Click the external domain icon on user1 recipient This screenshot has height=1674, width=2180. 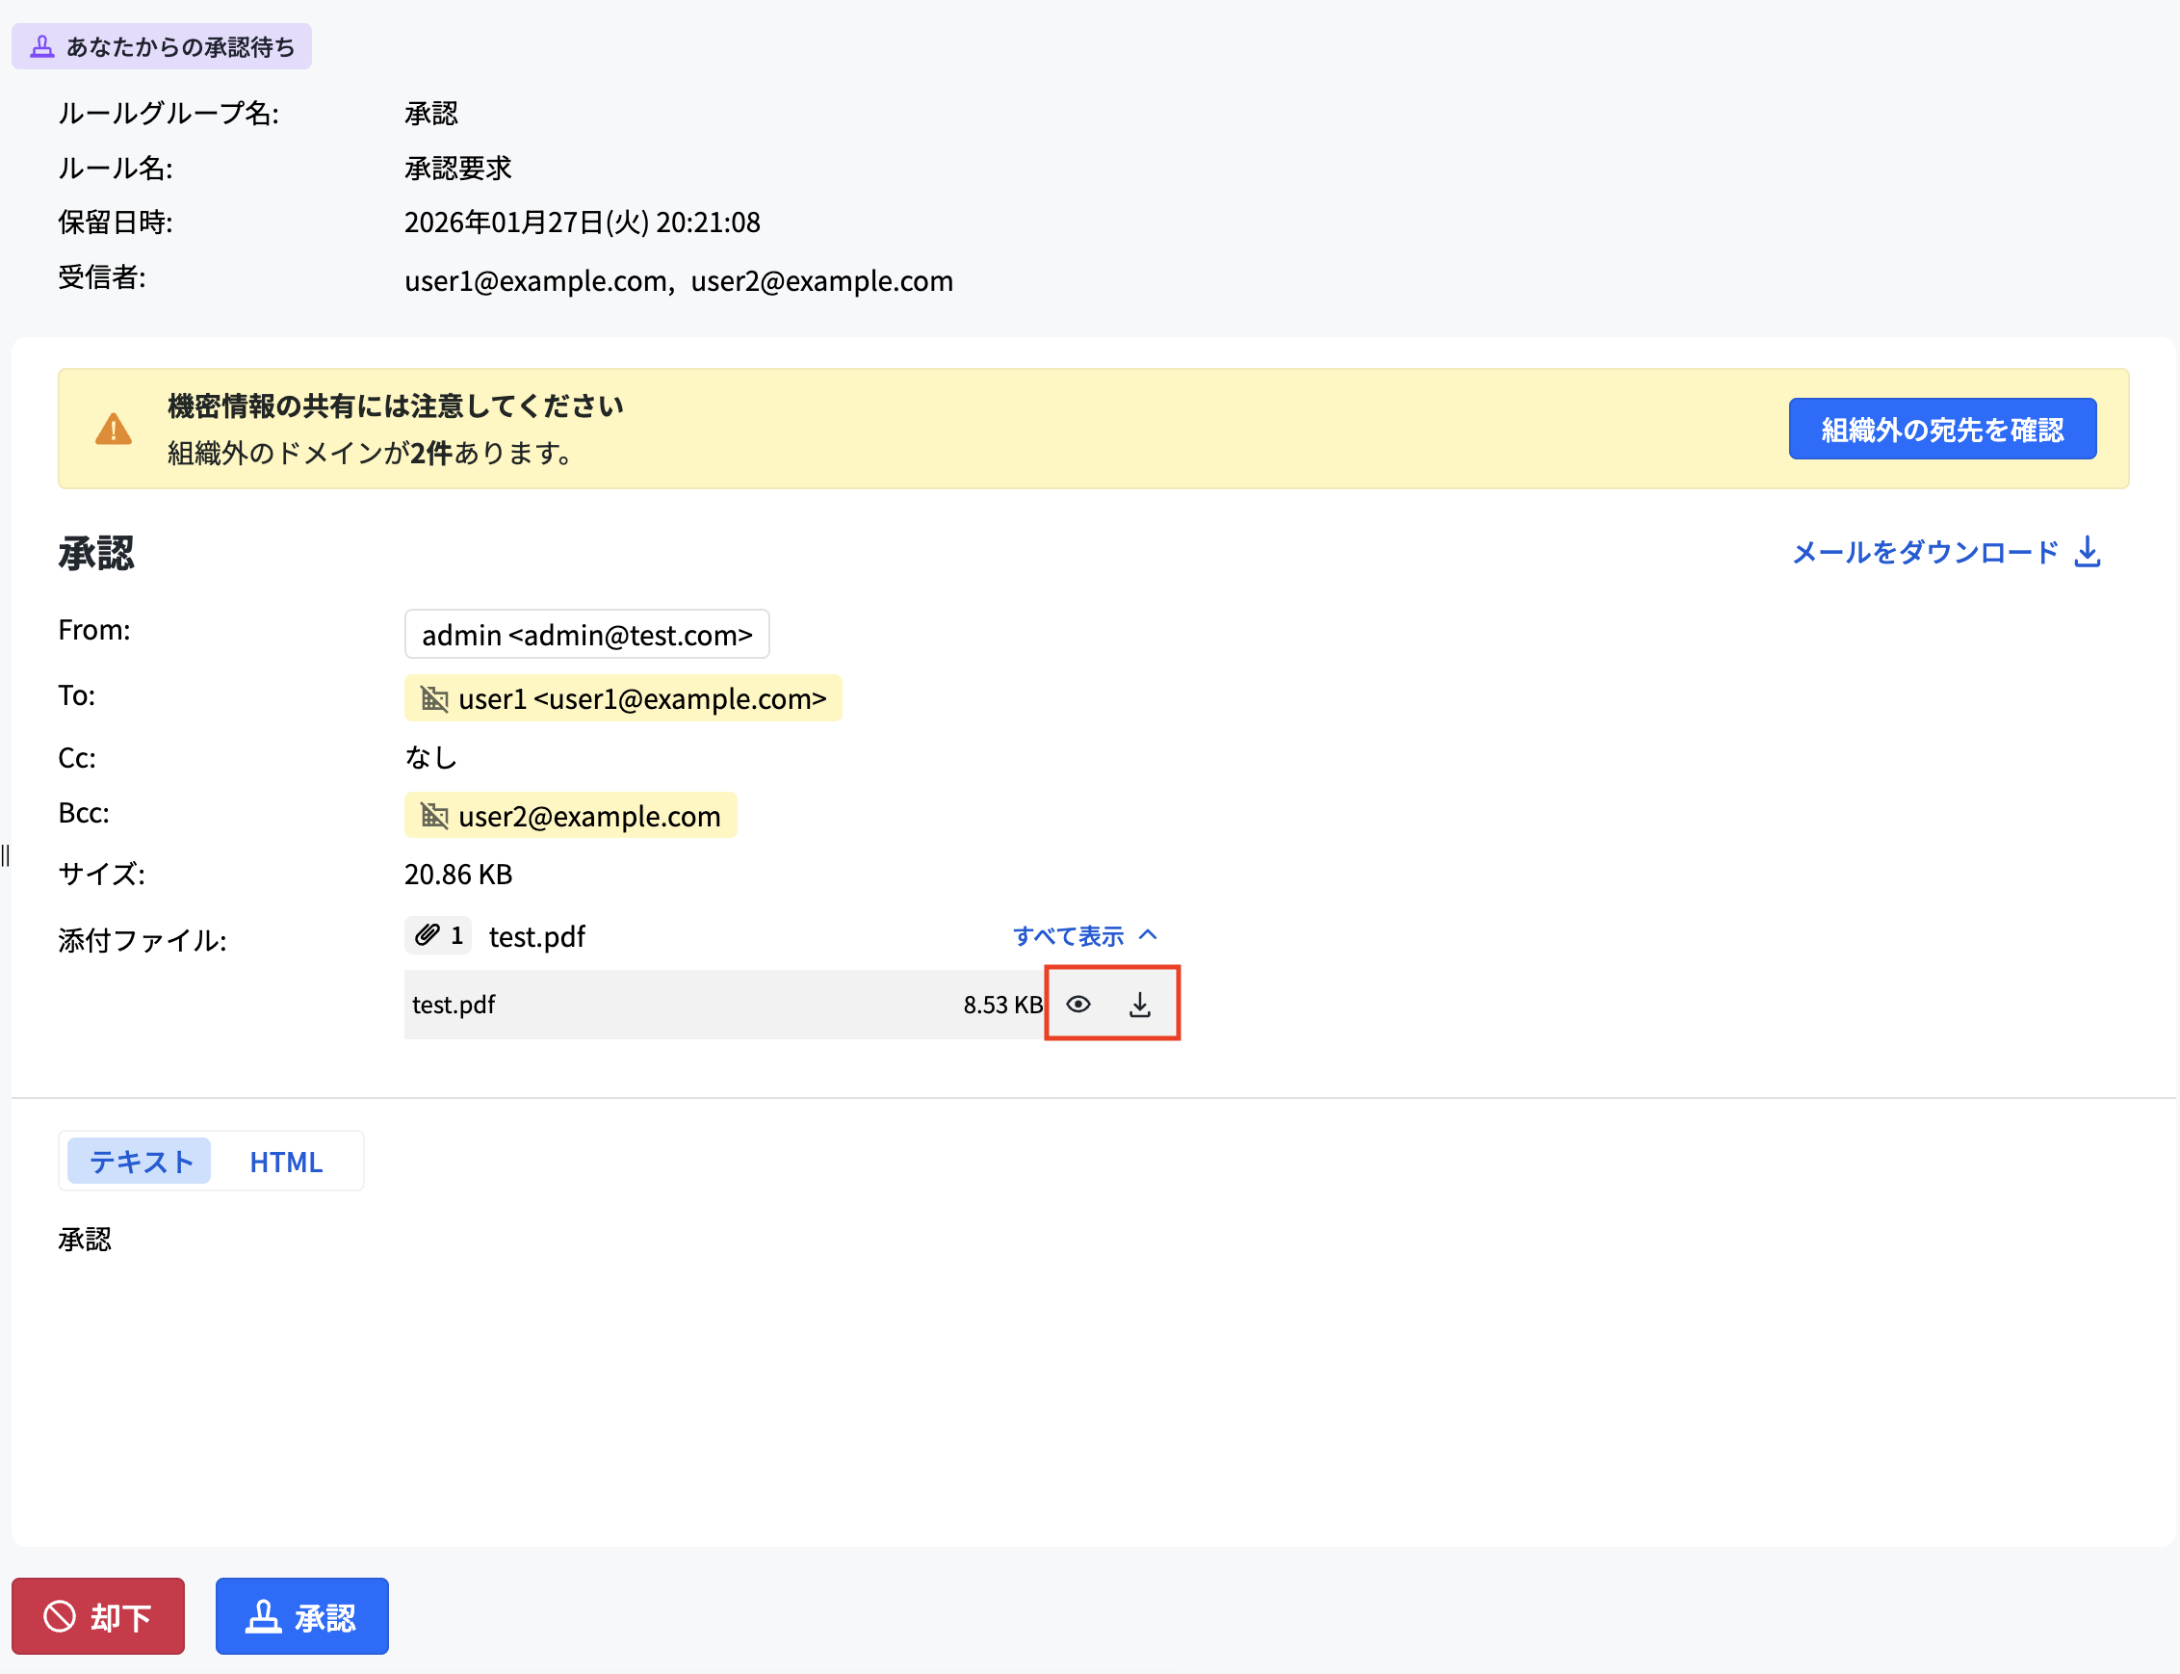tap(434, 697)
